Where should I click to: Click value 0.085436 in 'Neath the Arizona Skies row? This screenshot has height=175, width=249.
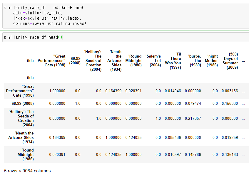[x=173, y=137]
